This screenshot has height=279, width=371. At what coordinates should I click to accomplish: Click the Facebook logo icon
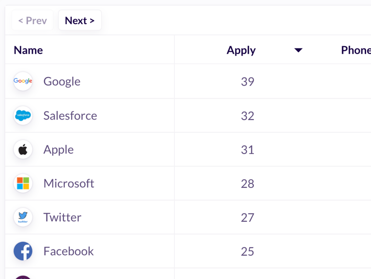pos(23,251)
